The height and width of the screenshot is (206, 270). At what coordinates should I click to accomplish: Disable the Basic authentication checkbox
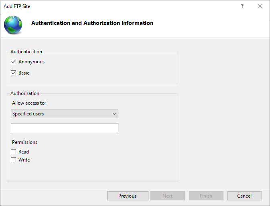pos(14,73)
